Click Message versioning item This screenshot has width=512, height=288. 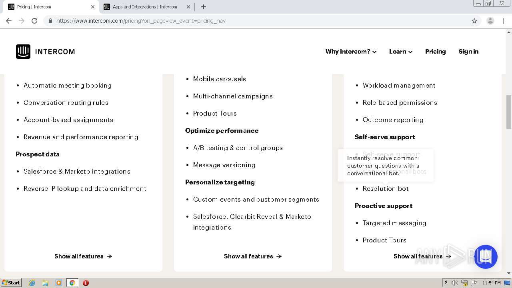click(x=224, y=165)
